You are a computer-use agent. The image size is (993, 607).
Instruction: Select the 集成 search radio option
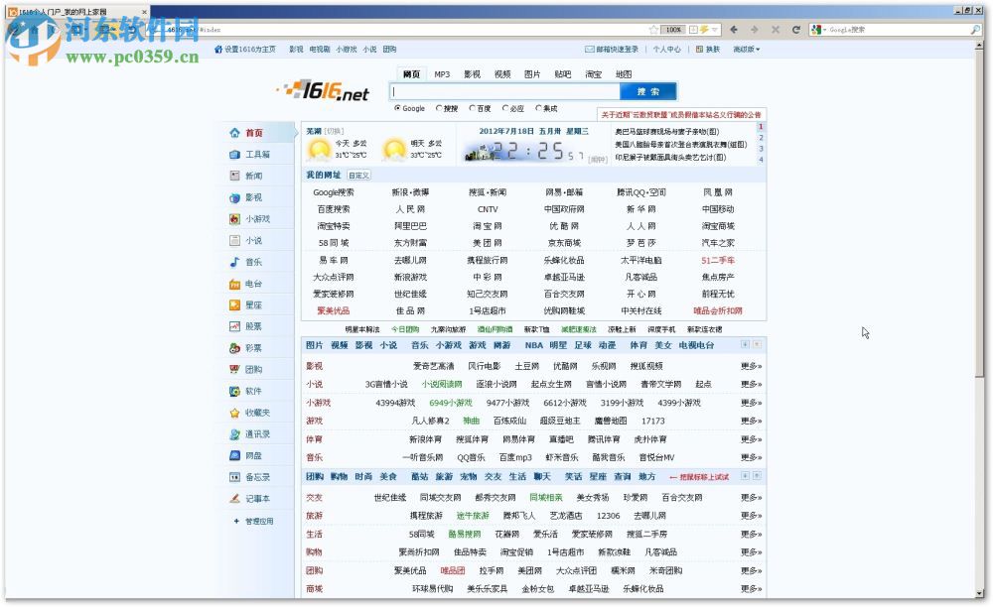539,108
